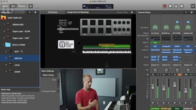The image size is (196, 110).
Task: Open the Arp Plucky setting menu
Action: 155,33
